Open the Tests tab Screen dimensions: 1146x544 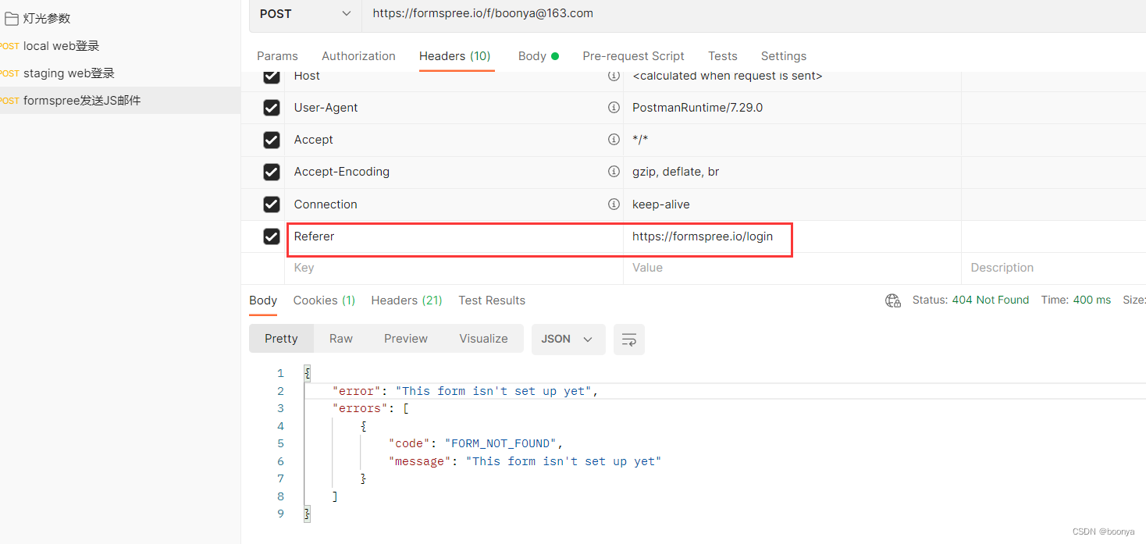click(x=723, y=56)
